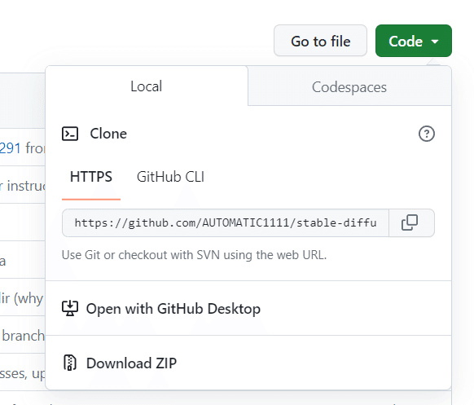Image resolution: width=474 pixels, height=405 pixels.
Task: Click the Go to file button
Action: point(320,41)
